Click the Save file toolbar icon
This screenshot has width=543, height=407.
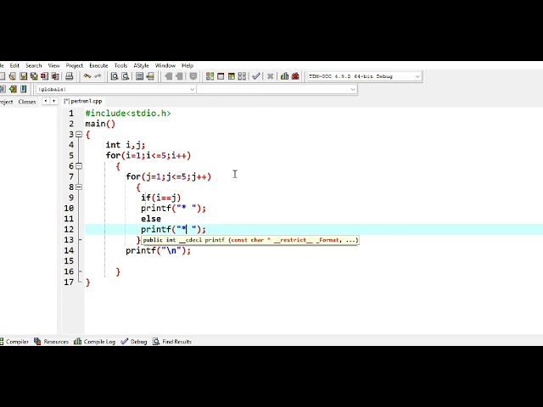[x=23, y=76]
